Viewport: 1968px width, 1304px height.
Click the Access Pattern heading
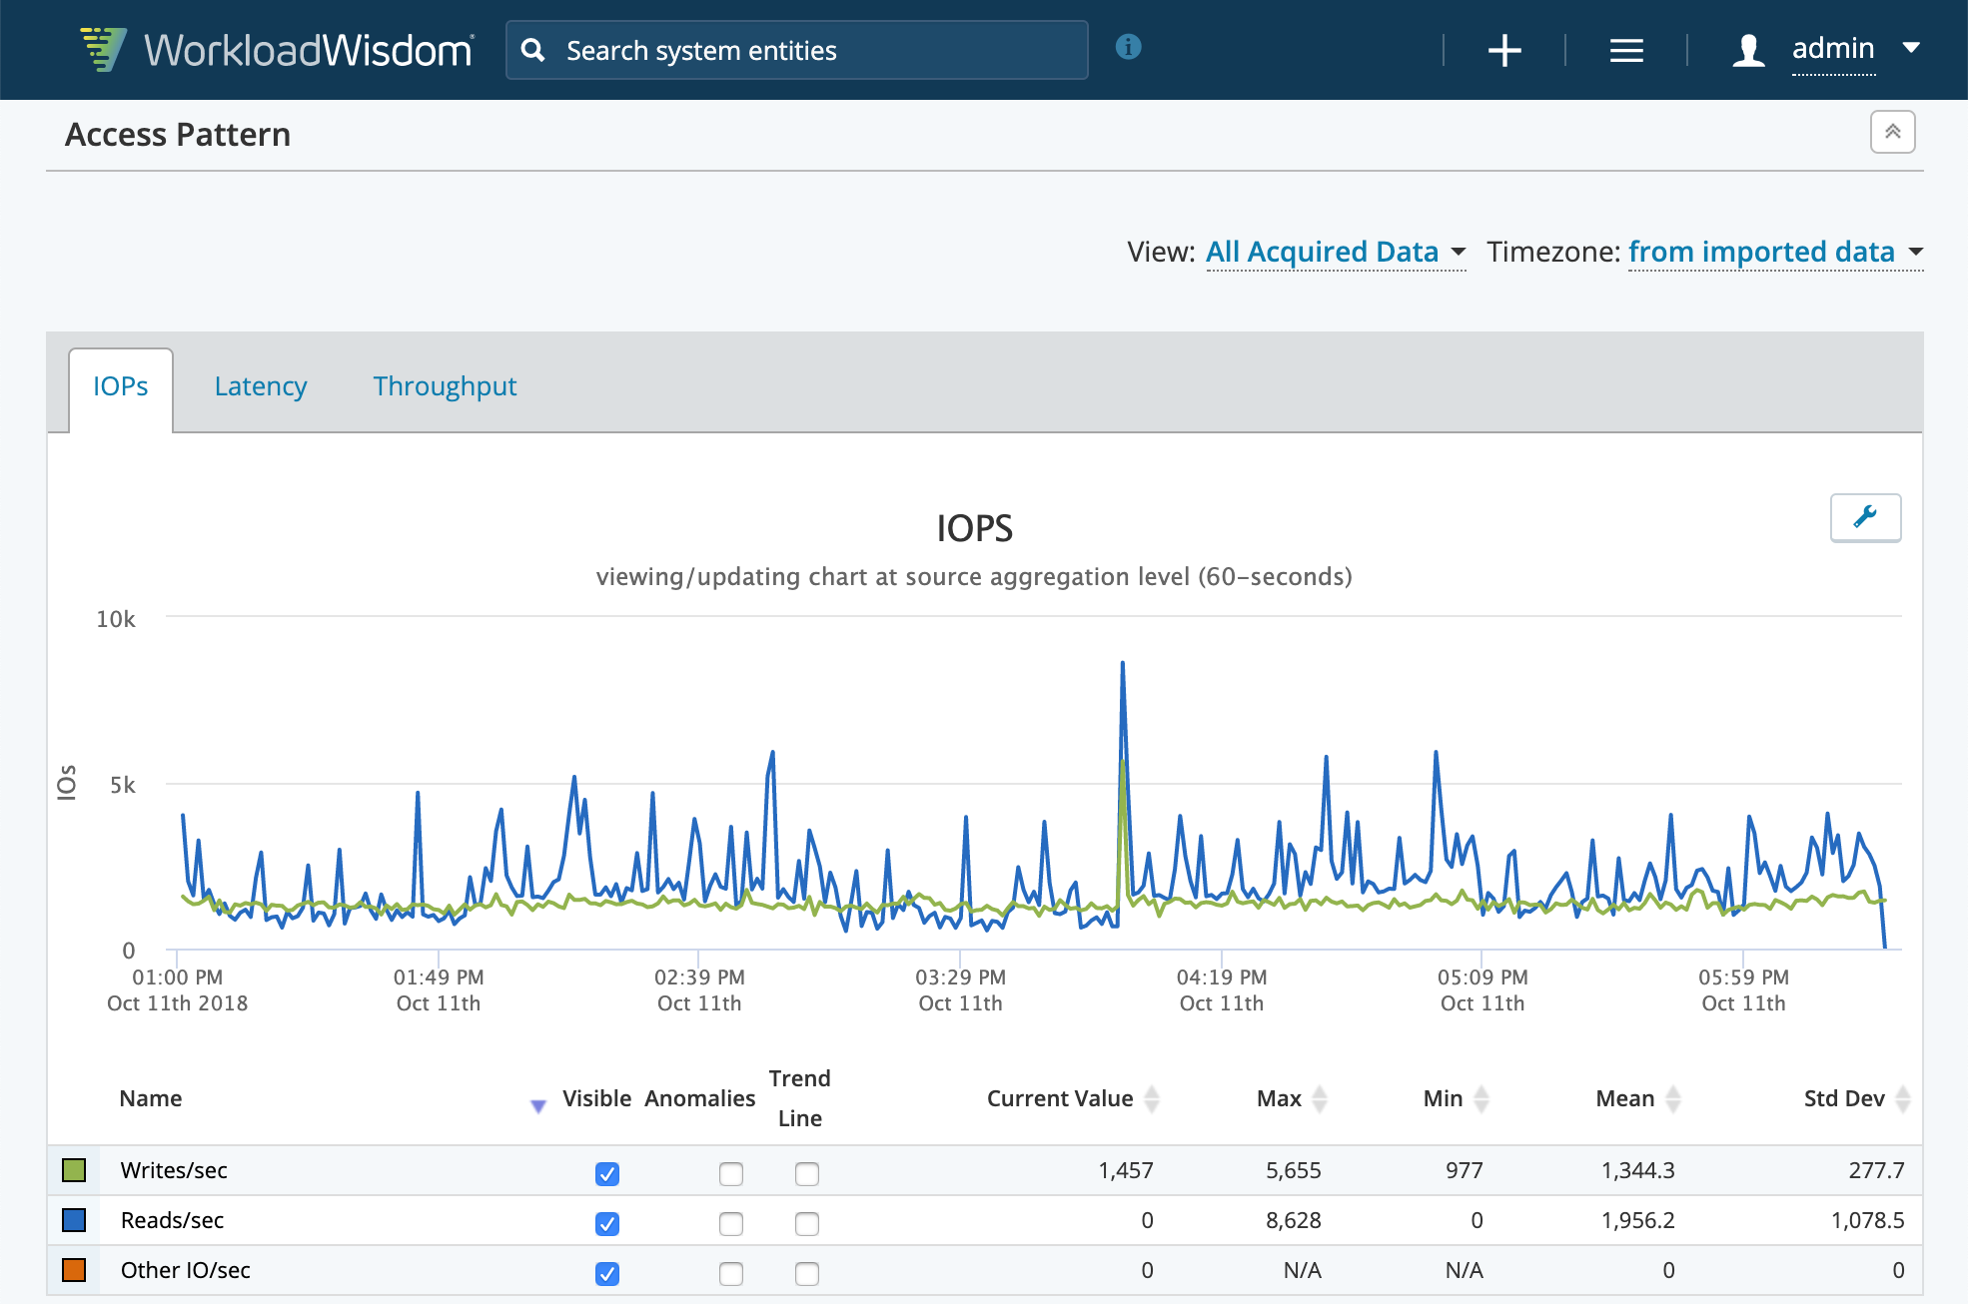tap(178, 135)
